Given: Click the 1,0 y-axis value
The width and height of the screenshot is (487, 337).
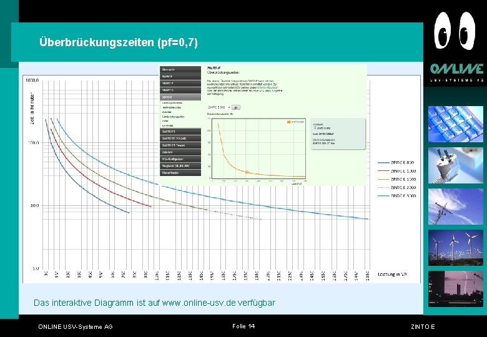Looking at the screenshot, I should click(x=36, y=268).
